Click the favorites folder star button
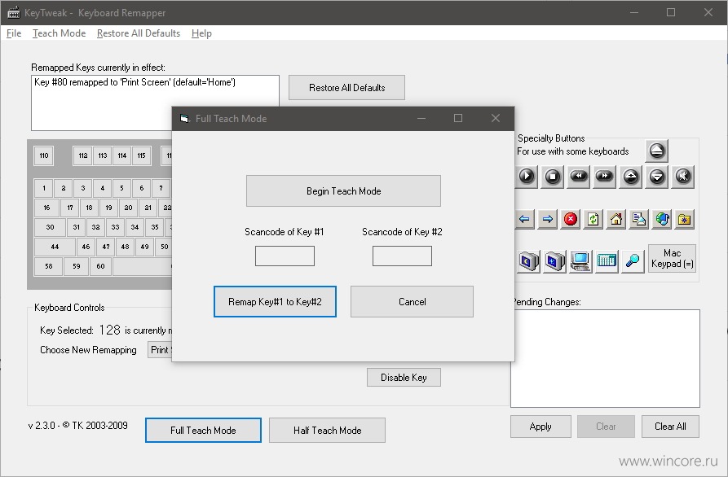Screen dimensions: 728x477 [x=684, y=219]
